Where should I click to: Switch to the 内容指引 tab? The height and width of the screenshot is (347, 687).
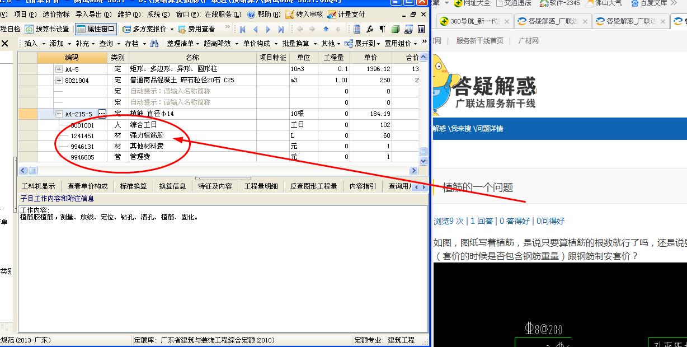tap(363, 186)
